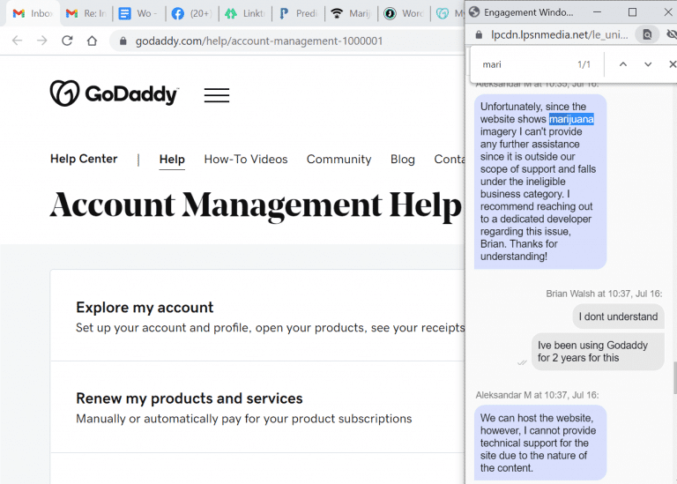The image size is (677, 484).
Task: Open the How-To Videos section
Action: coord(246,160)
